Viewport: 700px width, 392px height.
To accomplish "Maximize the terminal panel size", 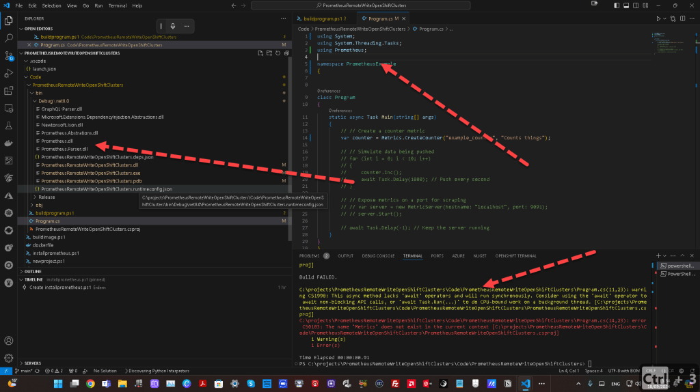I will 682,256.
